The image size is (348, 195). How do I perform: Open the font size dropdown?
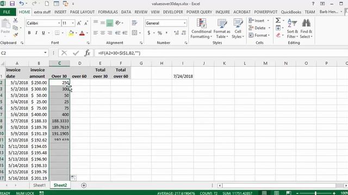tap(73, 23)
